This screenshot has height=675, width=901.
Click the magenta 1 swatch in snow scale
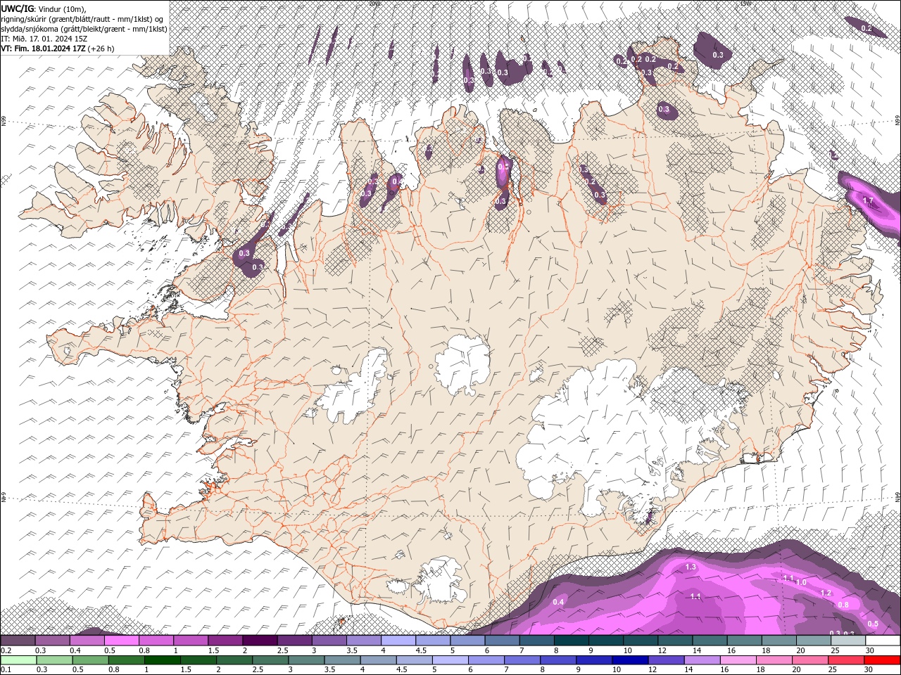[191, 640]
